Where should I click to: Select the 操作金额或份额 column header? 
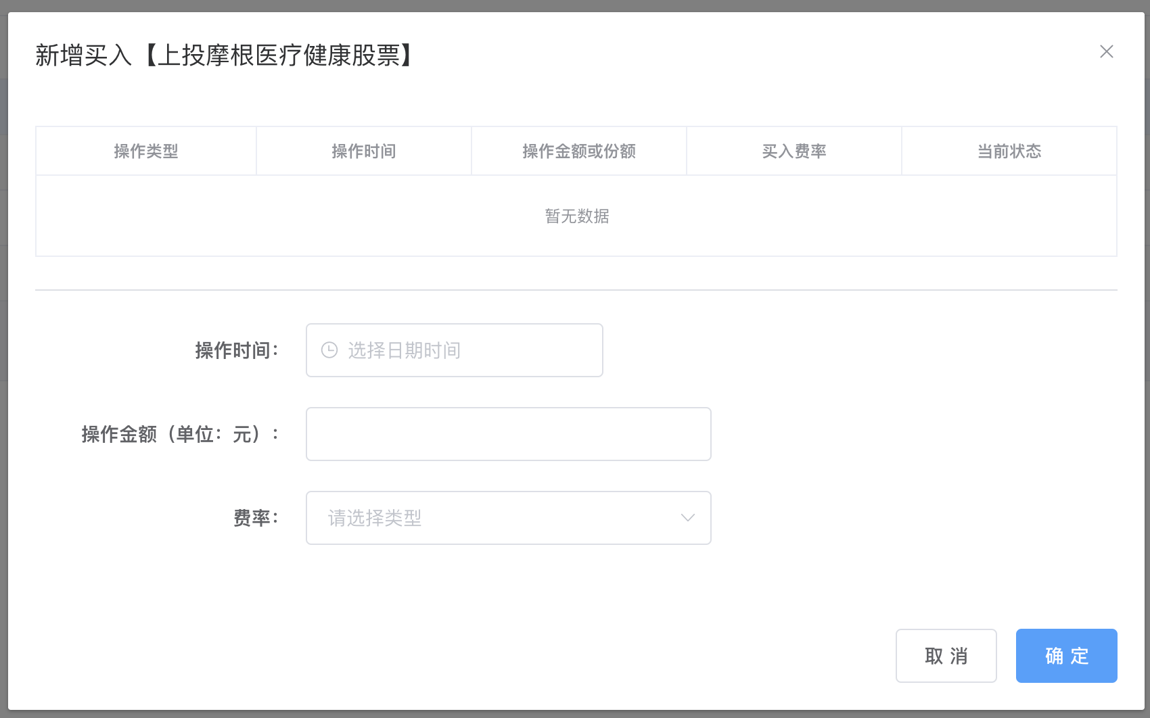tap(579, 151)
